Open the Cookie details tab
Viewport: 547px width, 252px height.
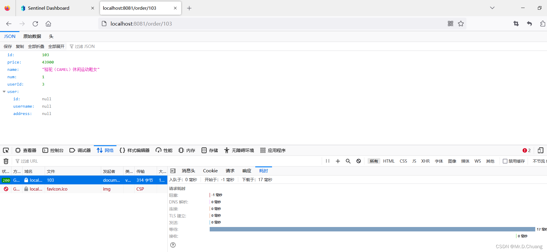(210, 171)
